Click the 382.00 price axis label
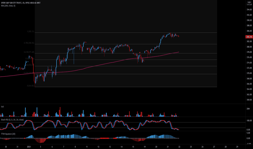Image resolution: width=253 pixels, height=149 pixels. coord(249,41)
